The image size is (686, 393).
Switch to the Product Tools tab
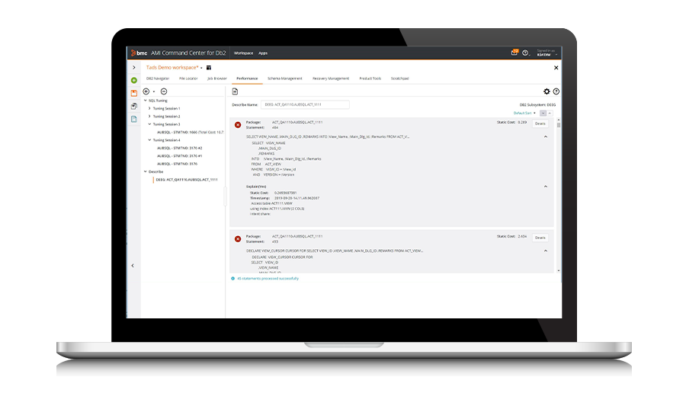(370, 78)
